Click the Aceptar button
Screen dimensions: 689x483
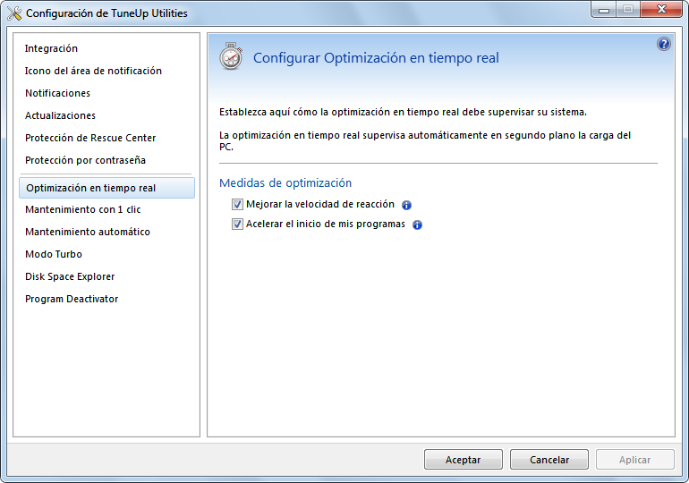pos(464,460)
